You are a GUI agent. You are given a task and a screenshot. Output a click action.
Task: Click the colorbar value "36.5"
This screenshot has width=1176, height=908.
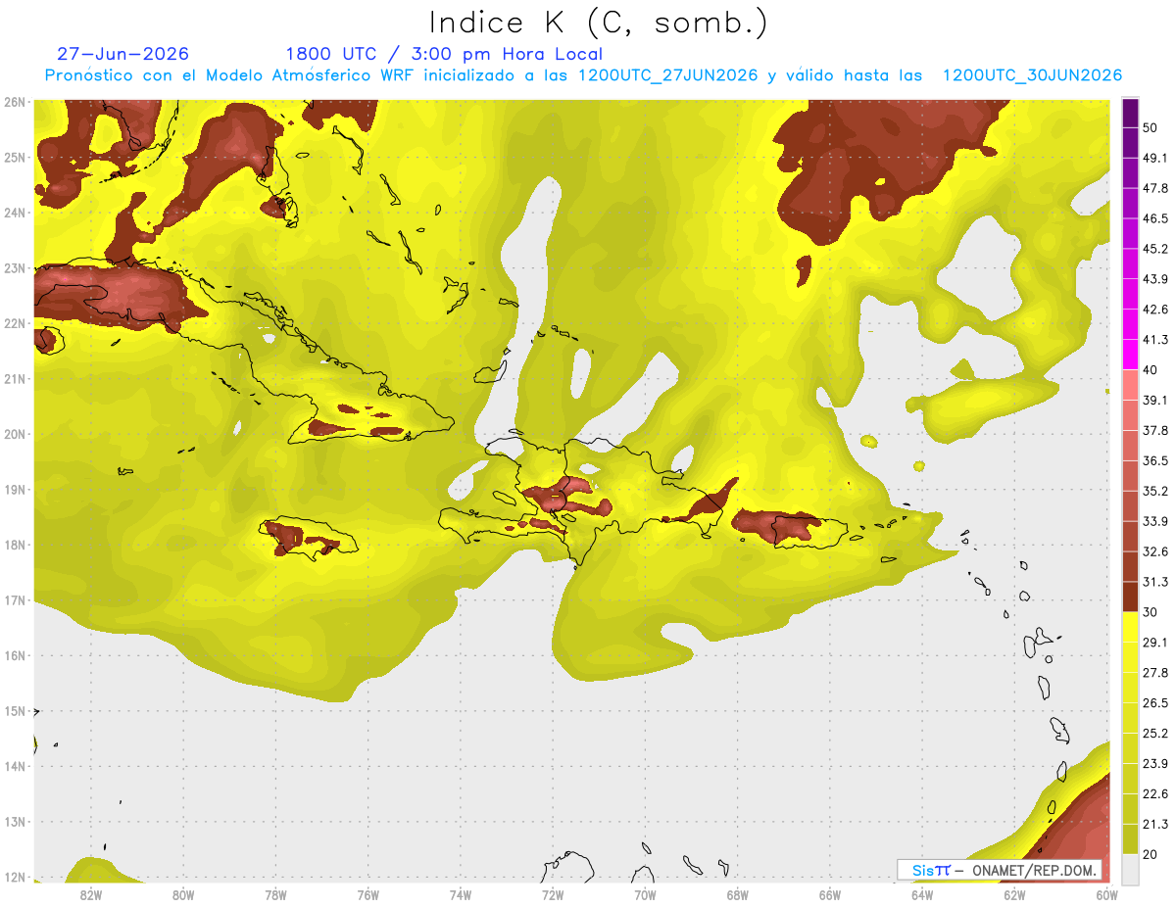1154,460
